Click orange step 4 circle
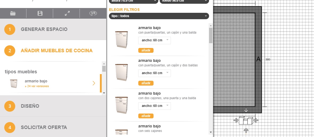314x137 pixels. pos(10,127)
